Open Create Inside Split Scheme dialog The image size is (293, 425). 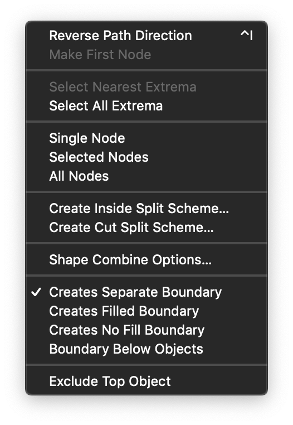coord(146,208)
